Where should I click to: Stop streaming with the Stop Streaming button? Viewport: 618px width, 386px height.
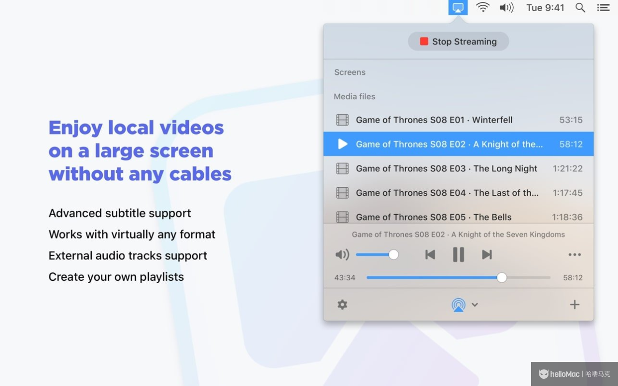pos(458,41)
